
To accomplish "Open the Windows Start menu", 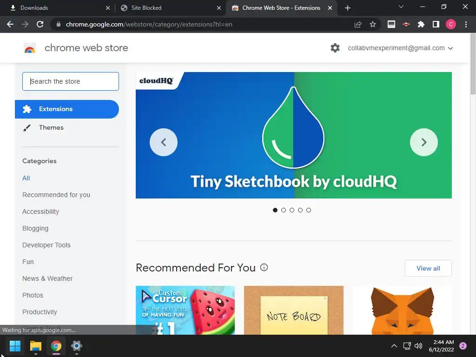I will point(15,346).
